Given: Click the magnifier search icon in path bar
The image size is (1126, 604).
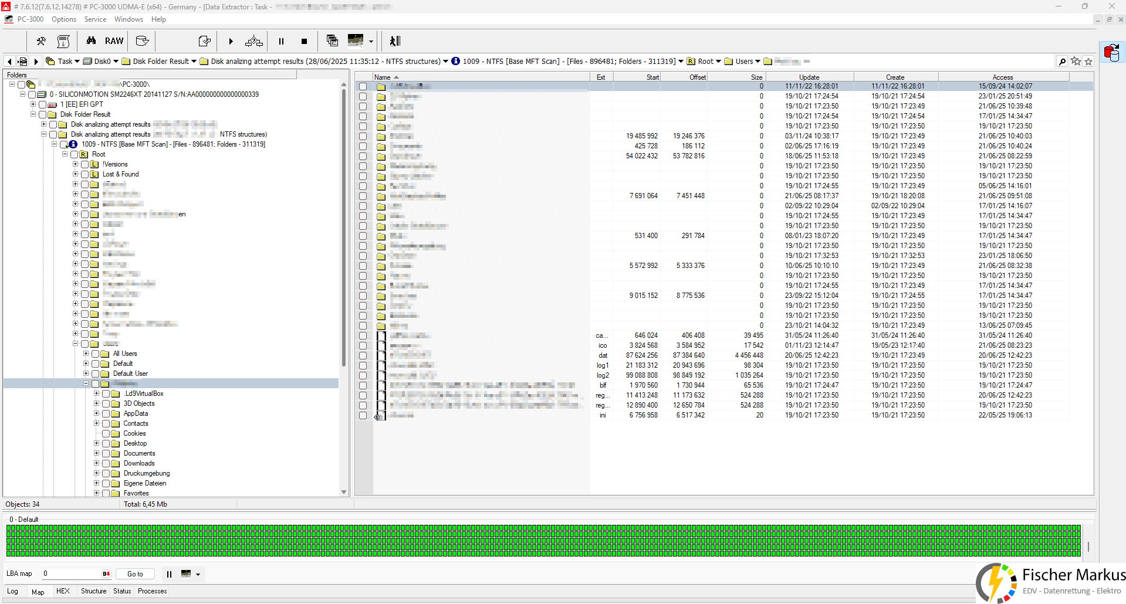Looking at the screenshot, I should [x=1062, y=62].
